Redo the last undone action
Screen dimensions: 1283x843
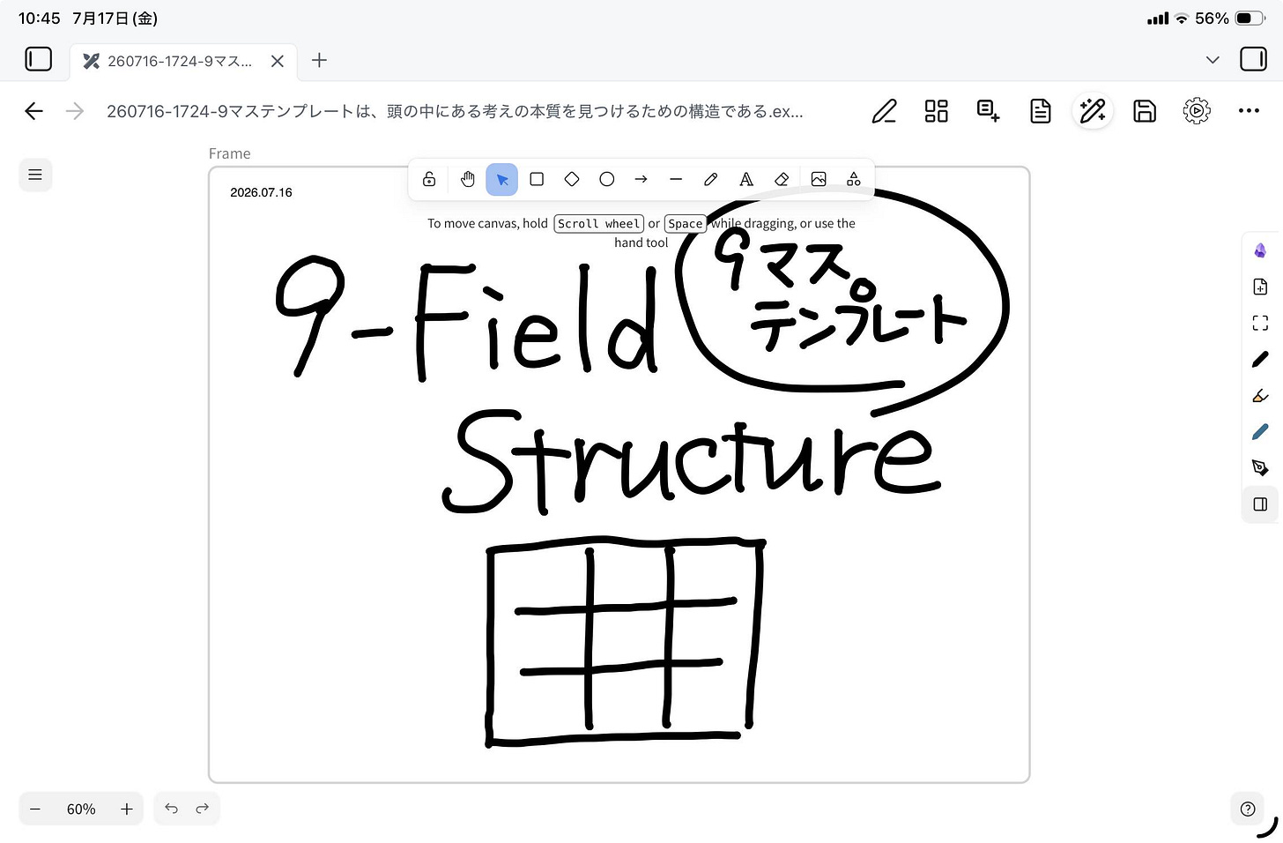[203, 809]
